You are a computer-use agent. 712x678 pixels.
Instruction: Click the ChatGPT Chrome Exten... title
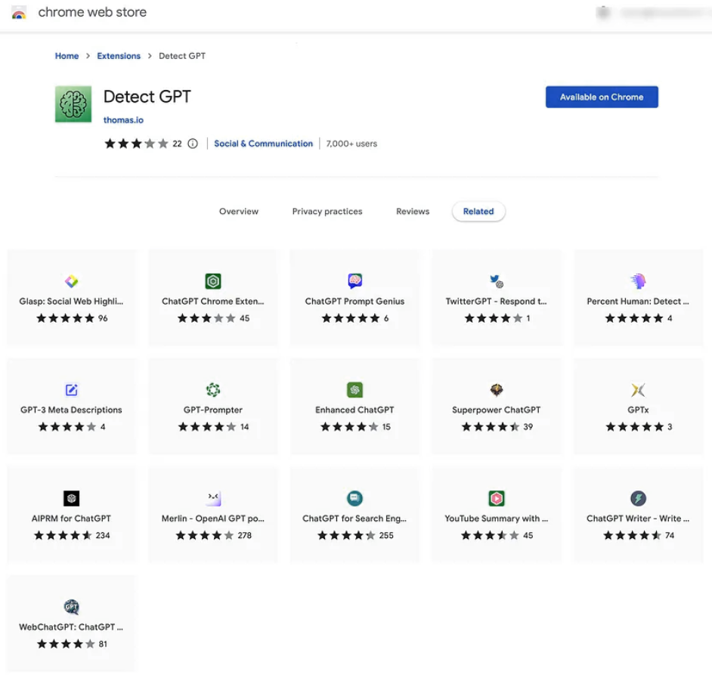tap(213, 301)
